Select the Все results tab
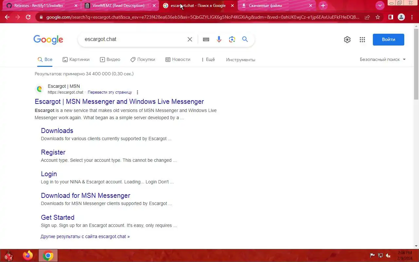This screenshot has height=262, width=419. point(45,59)
